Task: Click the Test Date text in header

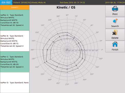Action: pyautogui.click(x=72, y=3)
